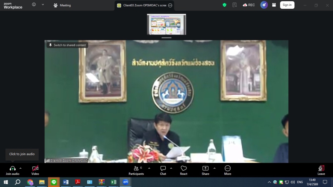Expand the video options arrow
The height and width of the screenshot is (187, 333).
coord(43,168)
